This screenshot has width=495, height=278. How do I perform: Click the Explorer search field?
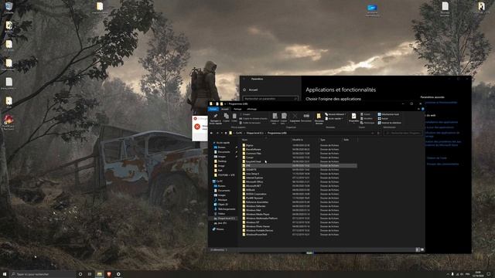pos(404,133)
